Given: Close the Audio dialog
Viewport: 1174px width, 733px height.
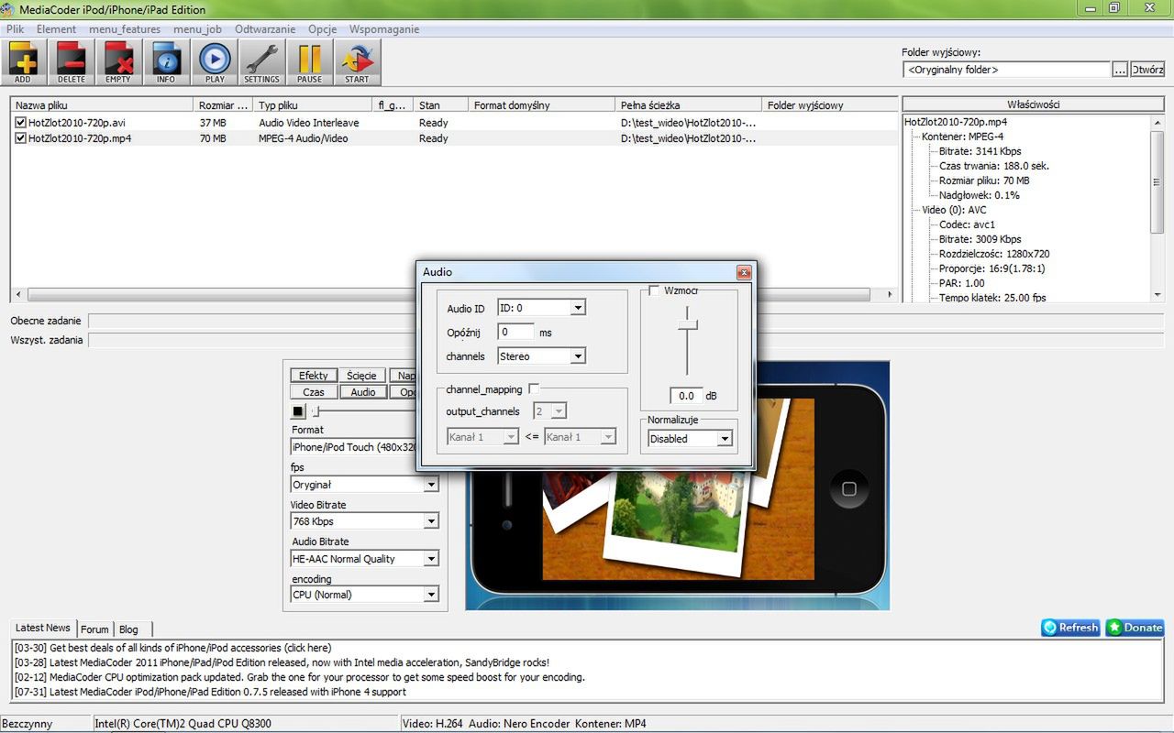Looking at the screenshot, I should 744,272.
